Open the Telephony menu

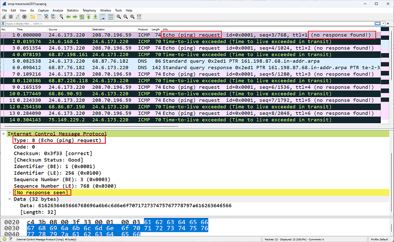click(x=90, y=10)
